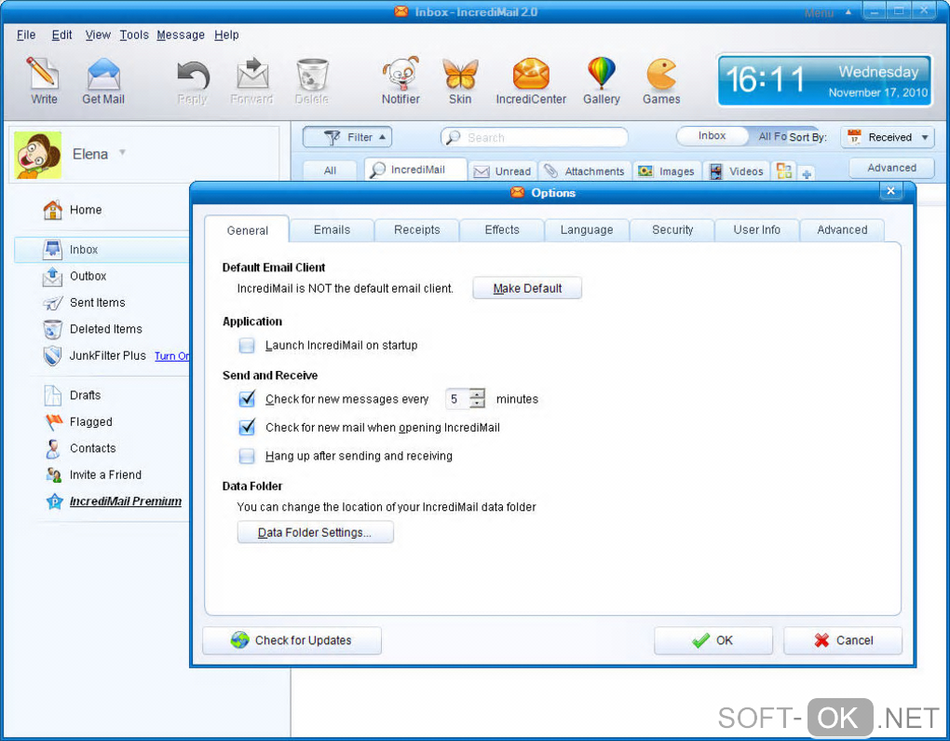
Task: Open the File menu
Action: [26, 35]
